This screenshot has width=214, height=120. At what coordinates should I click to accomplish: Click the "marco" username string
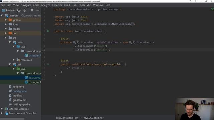click(x=100, y=46)
